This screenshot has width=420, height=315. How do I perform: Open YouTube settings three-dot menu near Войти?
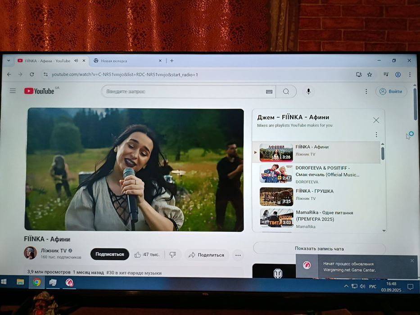[366, 91]
